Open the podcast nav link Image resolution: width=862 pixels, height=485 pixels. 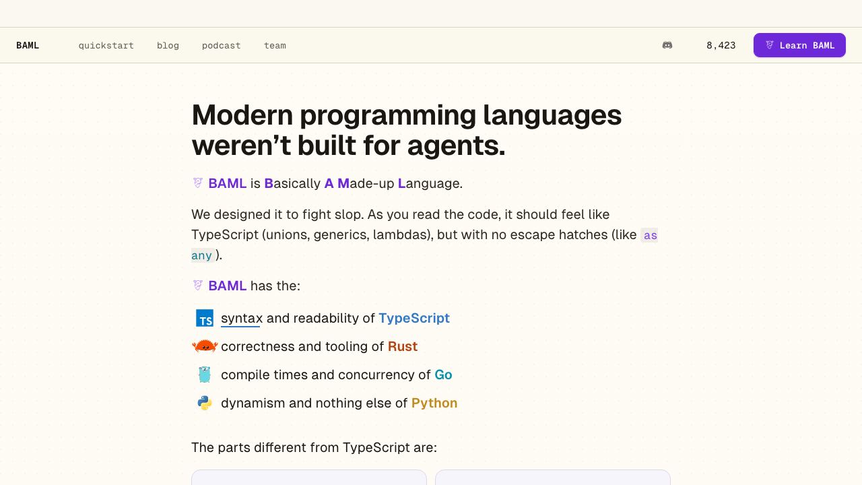(x=221, y=45)
